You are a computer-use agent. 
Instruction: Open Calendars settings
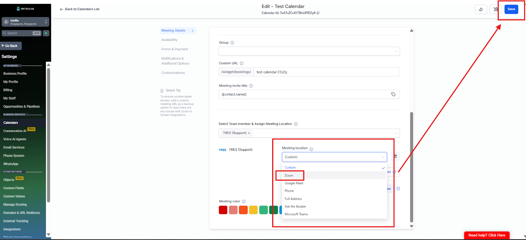[11, 123]
